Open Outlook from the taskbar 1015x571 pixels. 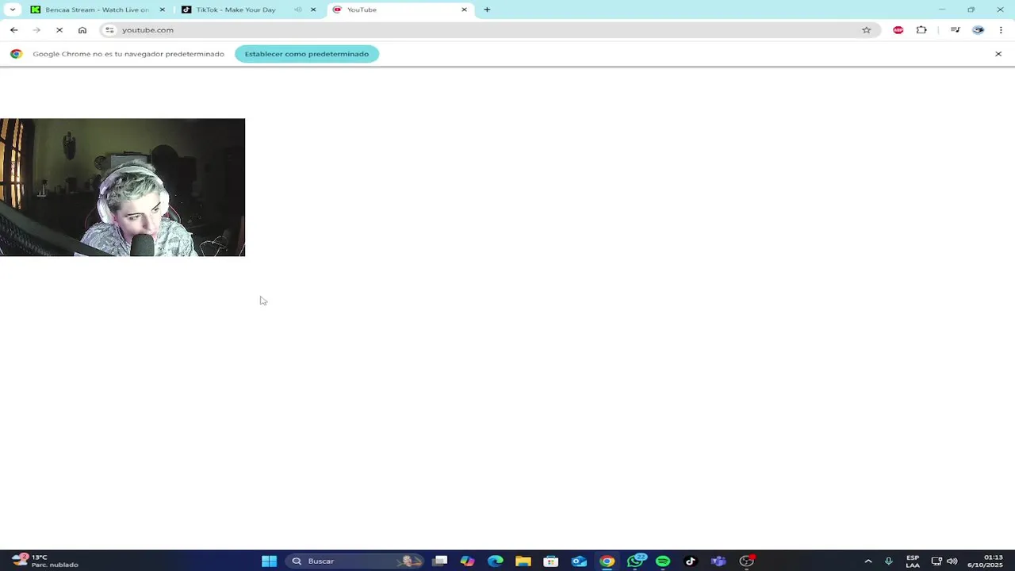pyautogui.click(x=579, y=561)
